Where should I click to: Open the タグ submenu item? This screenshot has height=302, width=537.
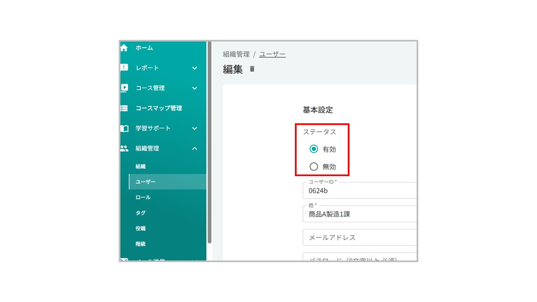[x=141, y=213]
